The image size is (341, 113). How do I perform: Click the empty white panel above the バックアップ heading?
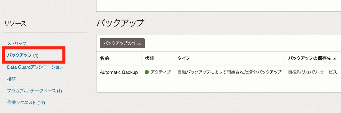pos(219,6)
